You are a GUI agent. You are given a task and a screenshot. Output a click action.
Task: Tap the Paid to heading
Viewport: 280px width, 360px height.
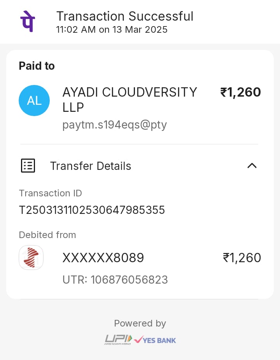[x=37, y=66]
